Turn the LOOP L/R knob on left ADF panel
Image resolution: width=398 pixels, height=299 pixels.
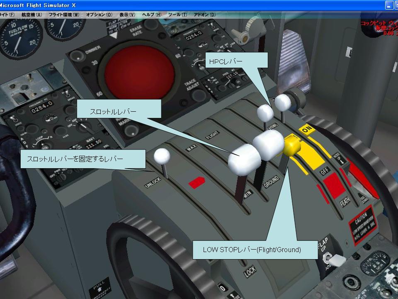(45, 147)
